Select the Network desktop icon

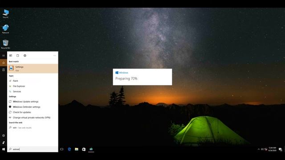(6, 29)
